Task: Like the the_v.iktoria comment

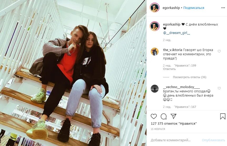Action: pos(219,51)
